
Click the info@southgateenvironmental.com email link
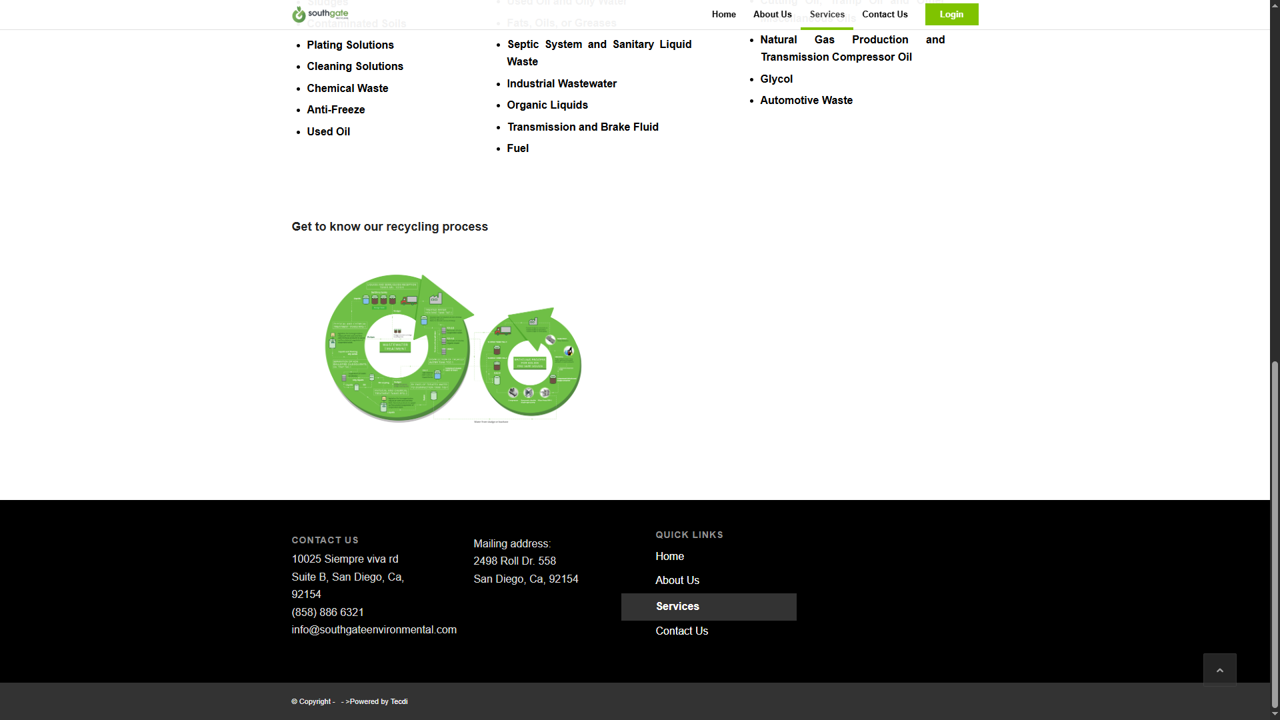[x=373, y=629]
